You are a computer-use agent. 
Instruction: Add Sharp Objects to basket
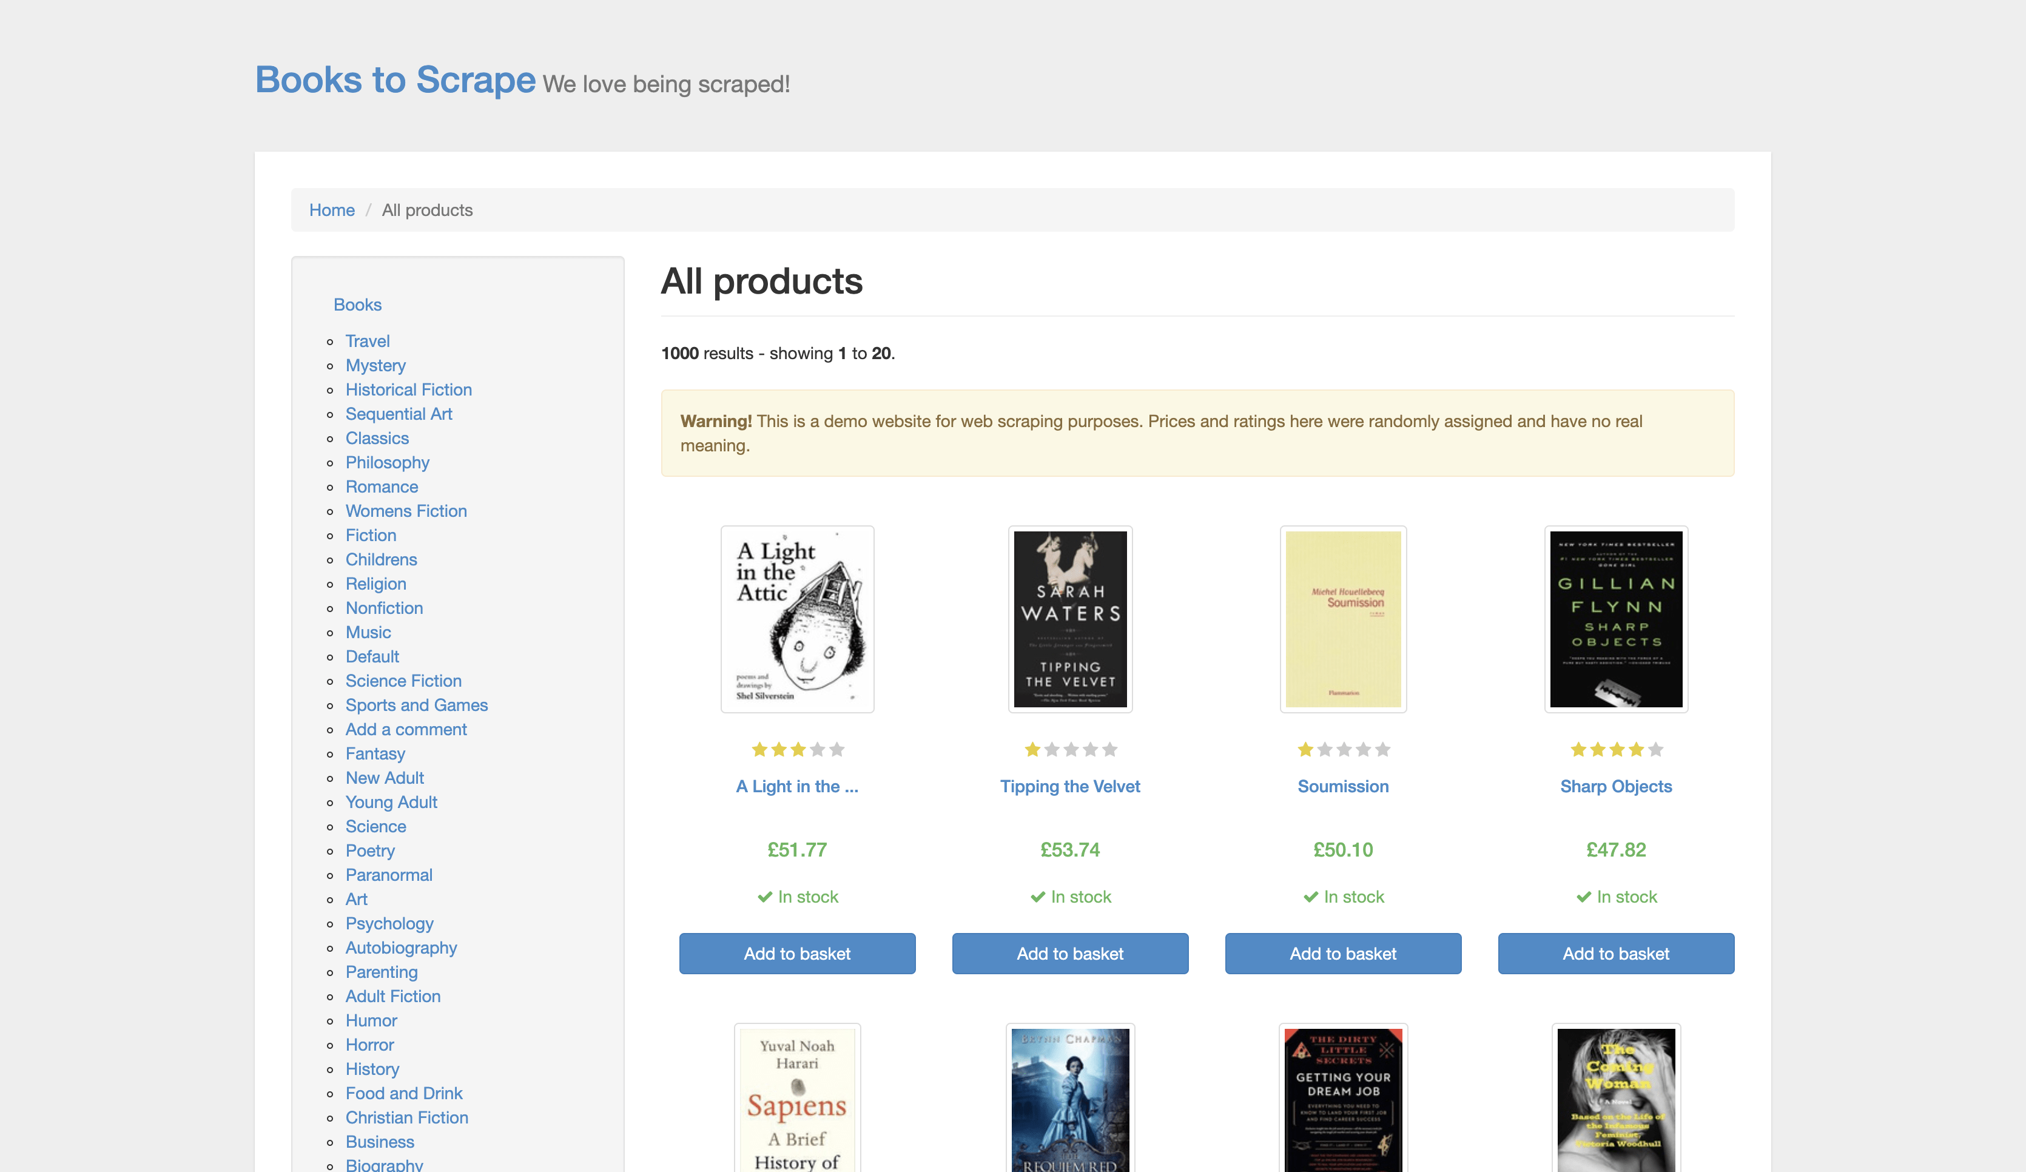1616,954
